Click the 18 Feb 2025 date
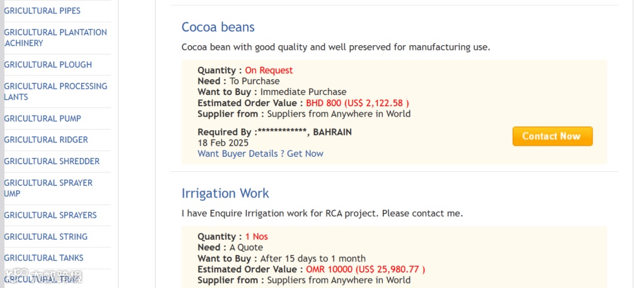 coord(223,143)
